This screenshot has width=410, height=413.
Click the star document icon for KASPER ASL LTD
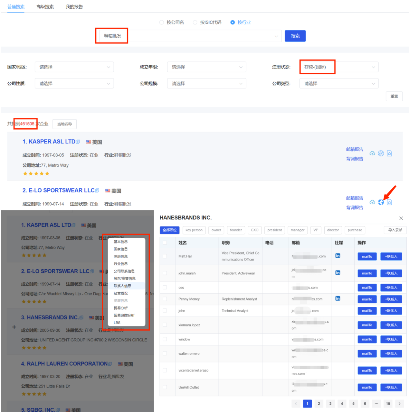[389, 153]
